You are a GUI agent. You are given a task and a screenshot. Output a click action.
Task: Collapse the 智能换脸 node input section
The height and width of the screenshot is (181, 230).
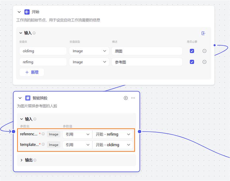[21, 119]
